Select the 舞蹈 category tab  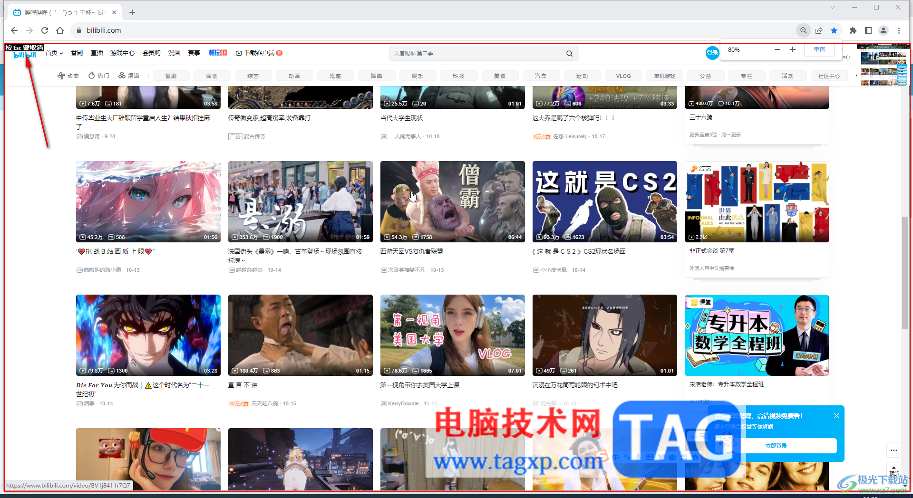click(x=376, y=76)
